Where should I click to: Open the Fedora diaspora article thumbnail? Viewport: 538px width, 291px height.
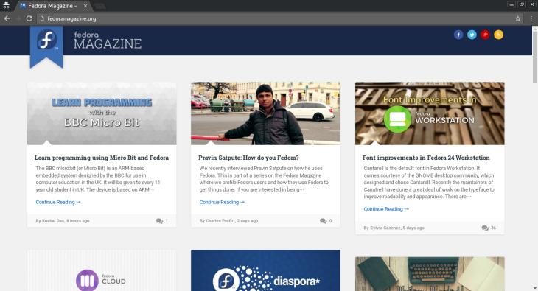click(x=265, y=270)
